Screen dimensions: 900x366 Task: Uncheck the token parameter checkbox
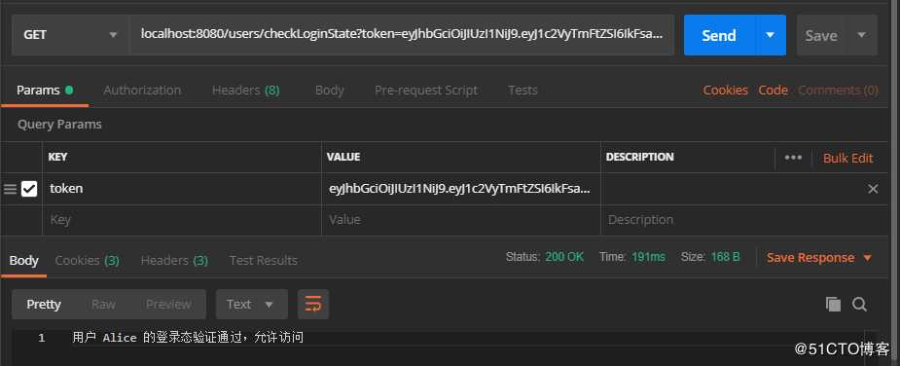click(x=28, y=189)
